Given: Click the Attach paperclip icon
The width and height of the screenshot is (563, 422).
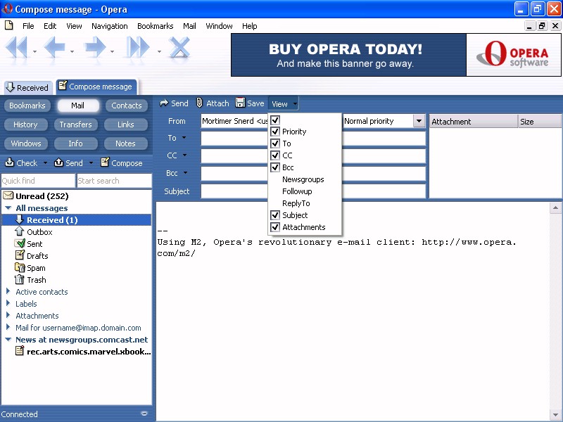Looking at the screenshot, I should [x=200, y=103].
